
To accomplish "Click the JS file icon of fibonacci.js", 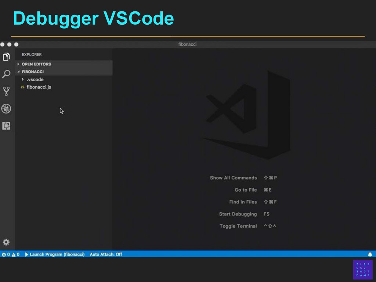I will point(22,87).
